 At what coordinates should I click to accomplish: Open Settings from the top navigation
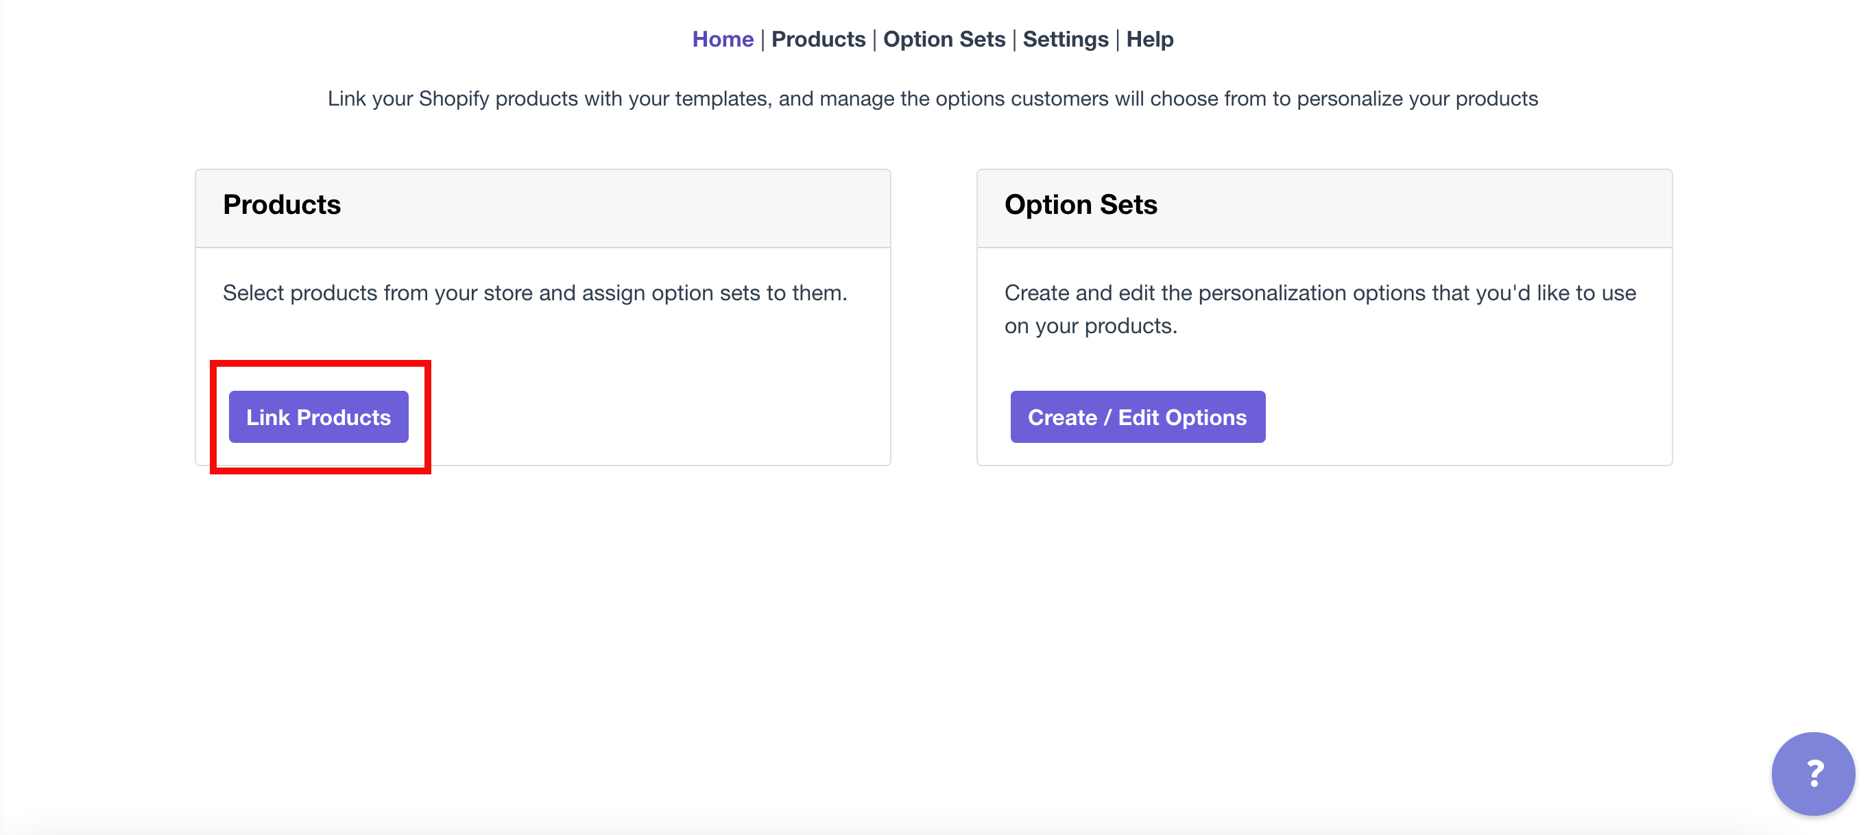1066,39
